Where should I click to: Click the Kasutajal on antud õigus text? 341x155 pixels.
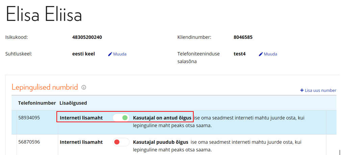[x=162, y=118]
